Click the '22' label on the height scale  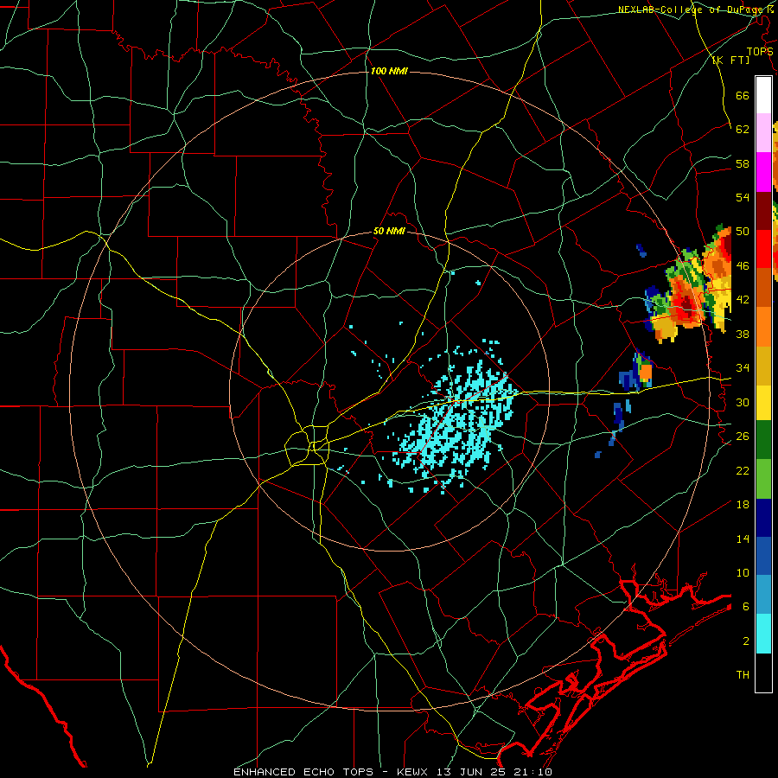coord(743,470)
